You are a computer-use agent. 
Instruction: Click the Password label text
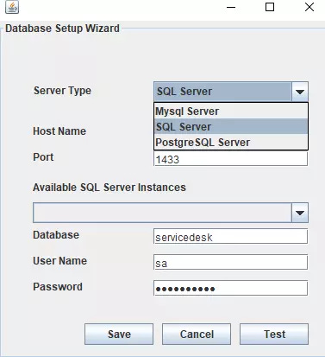pyautogui.click(x=58, y=287)
